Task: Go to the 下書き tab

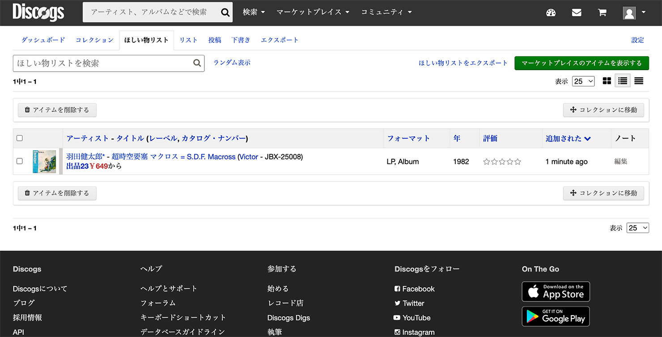Action: coord(241,40)
